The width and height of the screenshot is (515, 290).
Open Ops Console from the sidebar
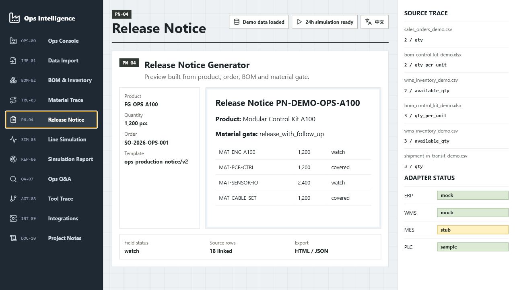point(51,41)
